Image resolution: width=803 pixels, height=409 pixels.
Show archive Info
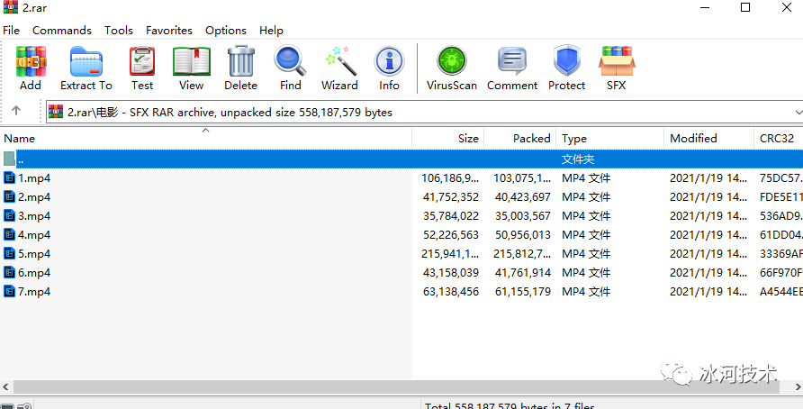click(x=389, y=61)
